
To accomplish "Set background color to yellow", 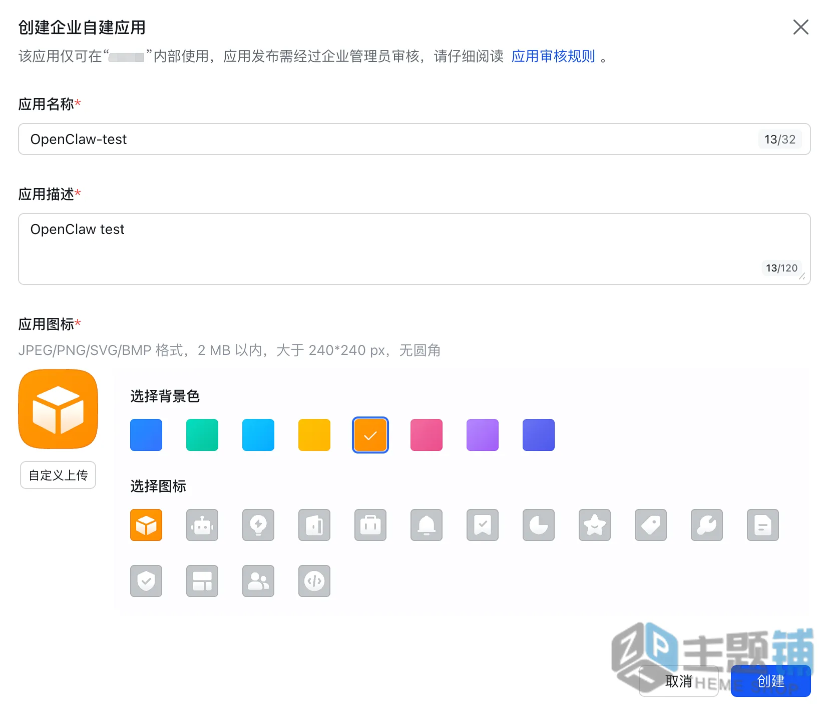I will tap(314, 435).
